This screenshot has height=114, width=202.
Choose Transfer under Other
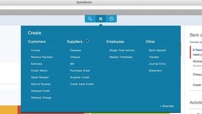[x=154, y=57]
